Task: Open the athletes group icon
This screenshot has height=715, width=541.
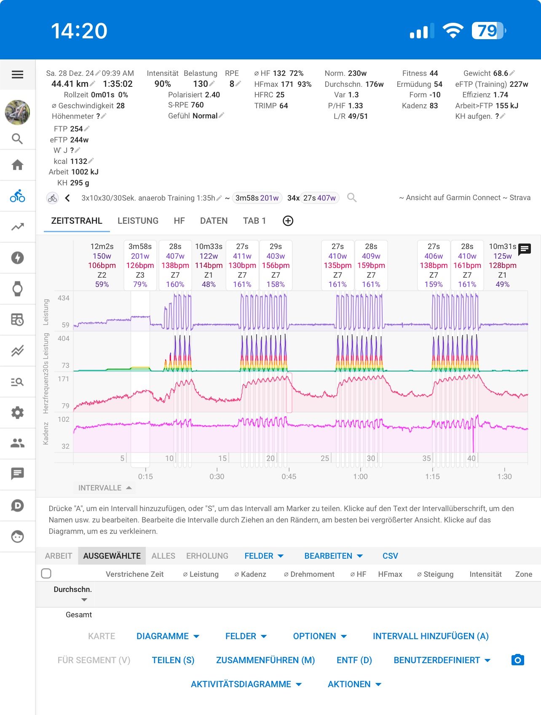Action: 17,443
